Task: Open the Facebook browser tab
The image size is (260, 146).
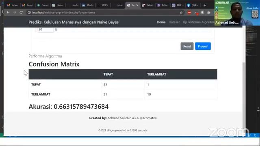Action: (193, 5)
